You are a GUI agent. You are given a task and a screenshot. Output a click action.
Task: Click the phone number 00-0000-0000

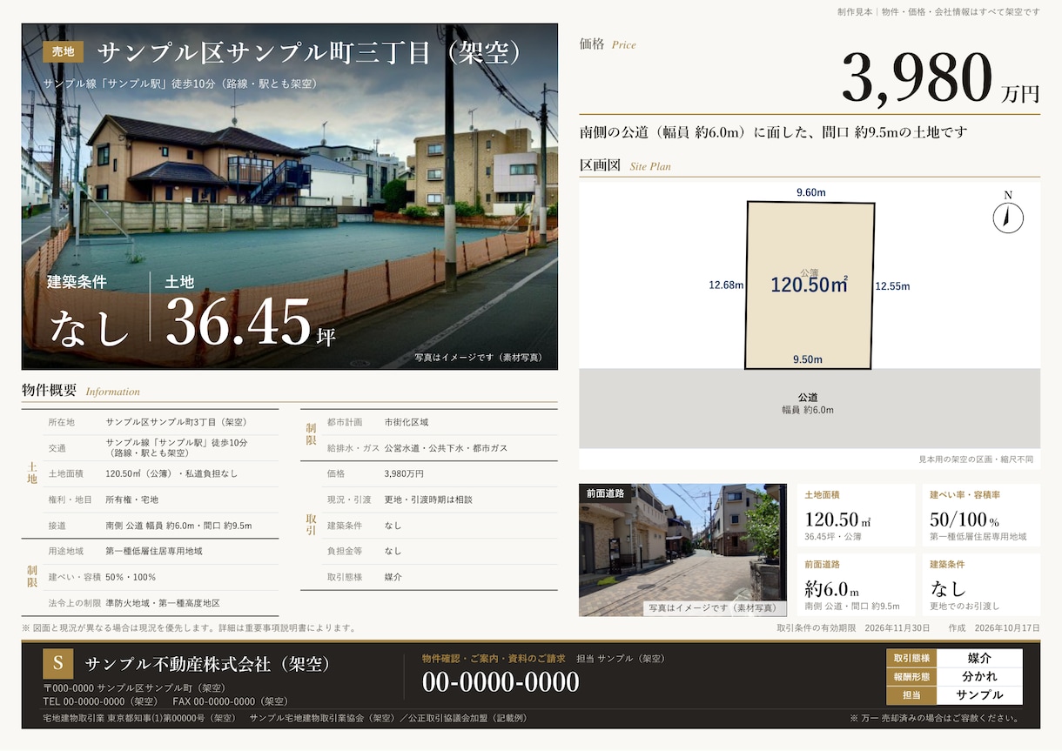point(501,683)
